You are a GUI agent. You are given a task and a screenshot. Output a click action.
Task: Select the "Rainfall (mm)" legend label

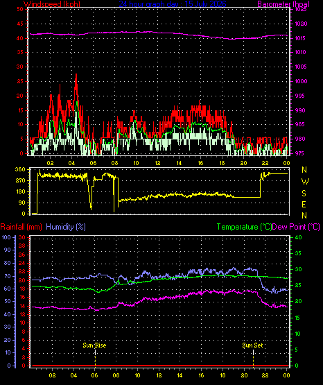(21, 227)
